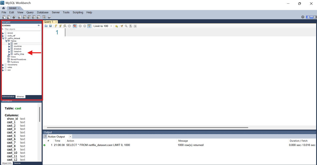
Task: Open the File menu
Action: [4, 12]
